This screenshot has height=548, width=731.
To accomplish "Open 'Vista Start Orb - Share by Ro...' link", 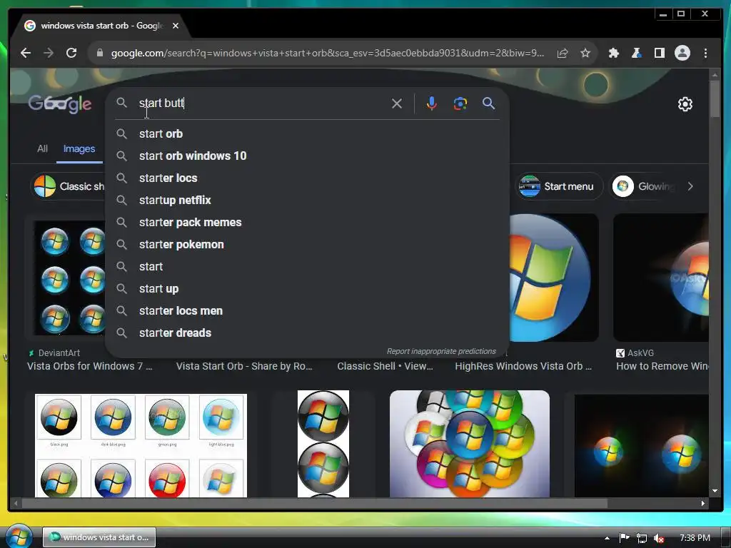I will [244, 366].
